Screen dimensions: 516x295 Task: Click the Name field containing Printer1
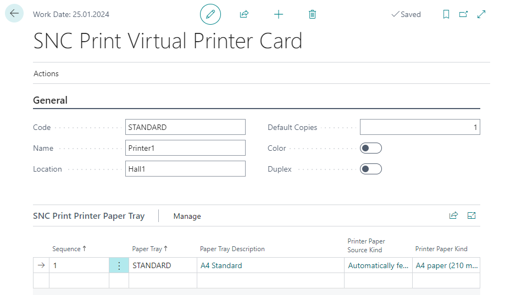[185, 148]
